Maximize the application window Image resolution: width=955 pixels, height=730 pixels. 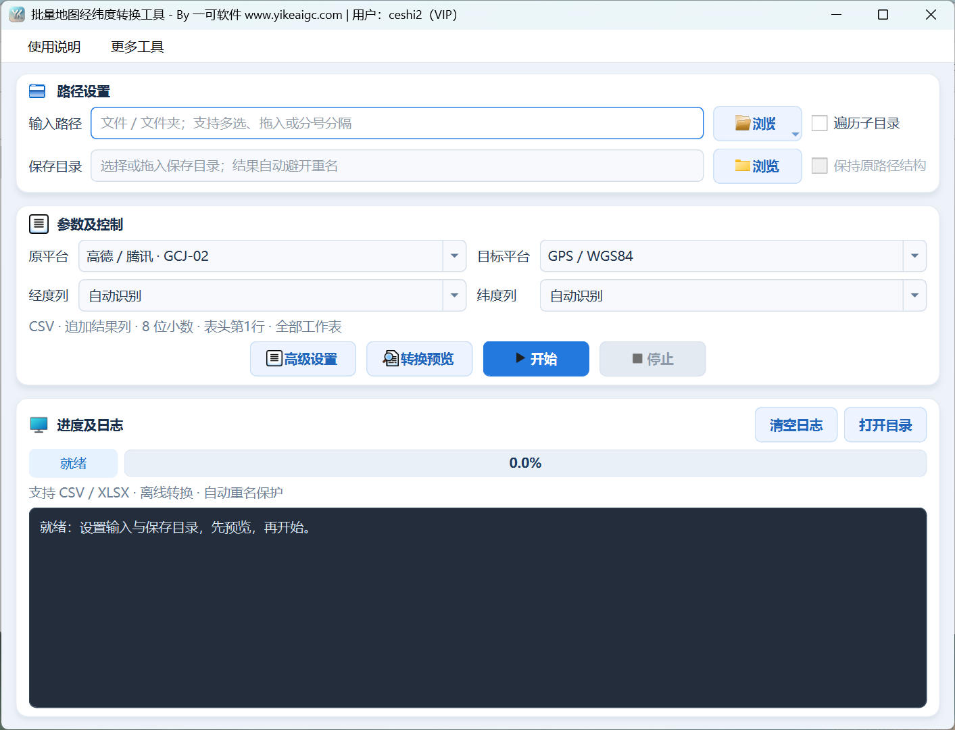coord(883,14)
